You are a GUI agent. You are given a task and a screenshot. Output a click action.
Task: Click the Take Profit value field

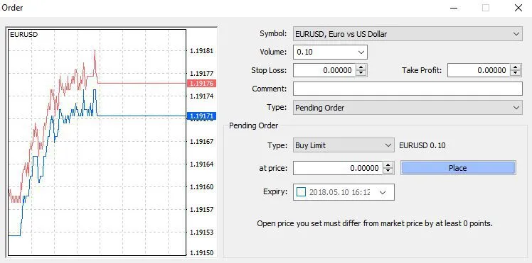point(479,70)
